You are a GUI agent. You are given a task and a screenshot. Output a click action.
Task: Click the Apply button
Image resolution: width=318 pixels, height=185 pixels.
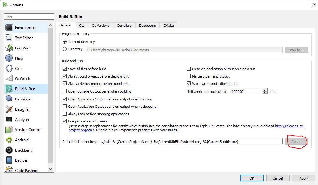(304, 178)
